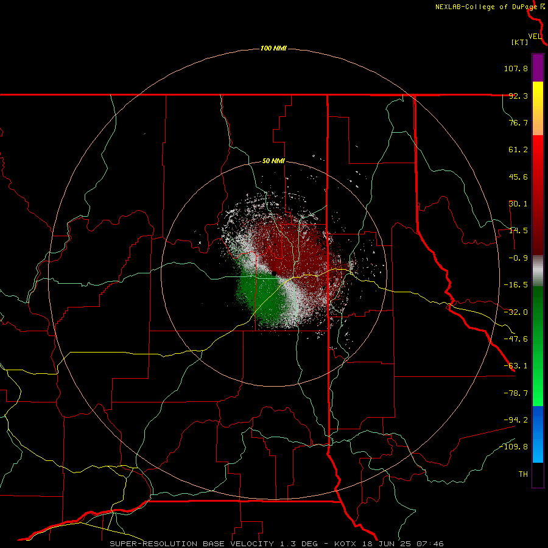The height and width of the screenshot is (548, 548).
Task: Click the [KT] units label
Action: point(519,42)
